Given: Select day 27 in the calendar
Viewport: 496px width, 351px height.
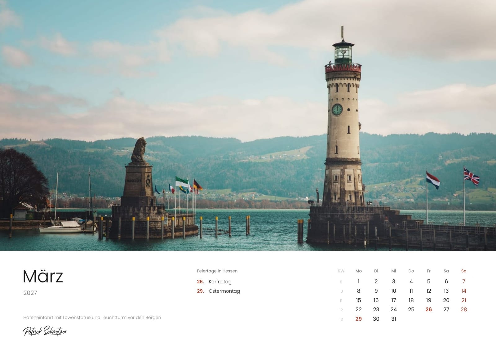Looking at the screenshot, I should click(446, 309).
